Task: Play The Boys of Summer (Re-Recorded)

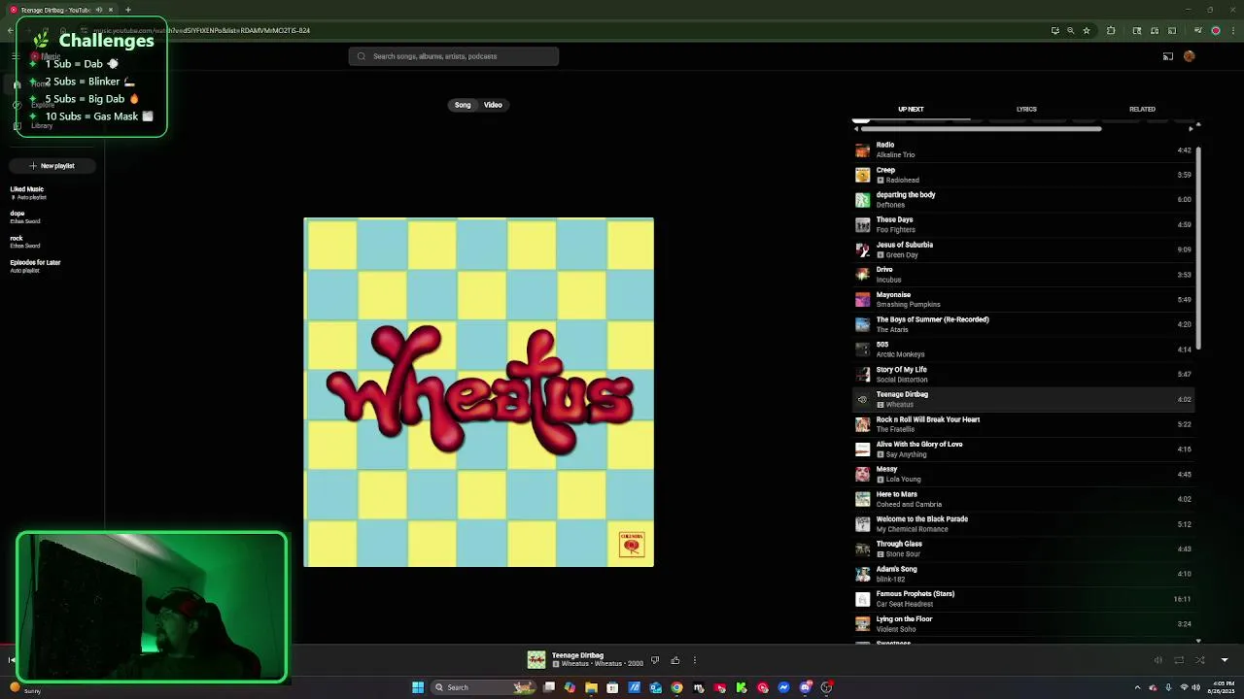Action: click(1022, 324)
